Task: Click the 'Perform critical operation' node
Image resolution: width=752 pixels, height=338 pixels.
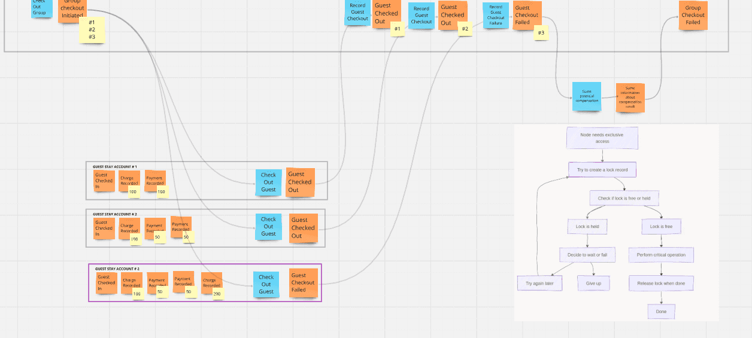Action: pos(661,255)
